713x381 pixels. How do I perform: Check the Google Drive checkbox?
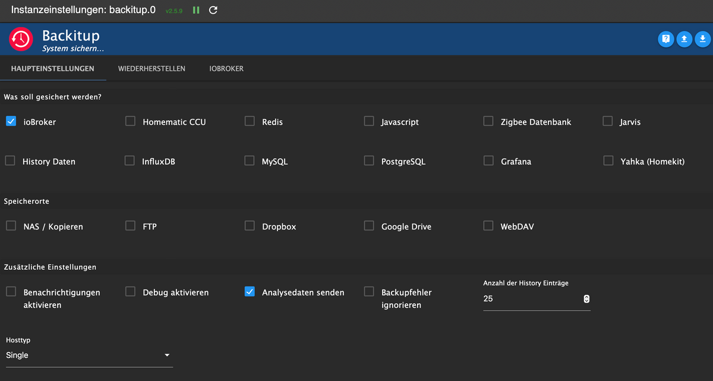coord(369,226)
